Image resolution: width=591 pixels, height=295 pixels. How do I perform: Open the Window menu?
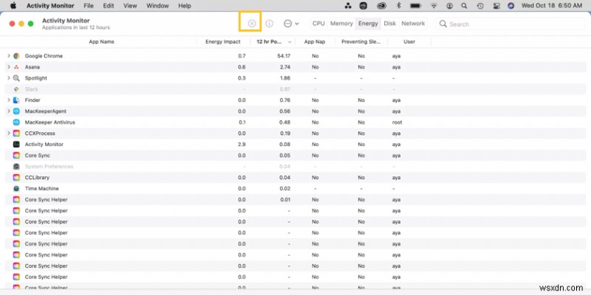coord(157,6)
